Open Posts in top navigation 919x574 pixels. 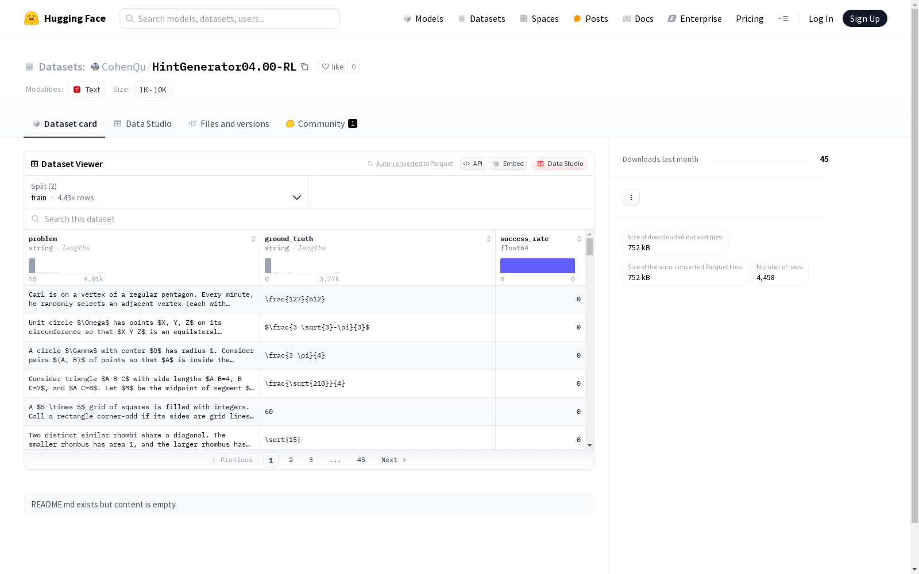tap(590, 18)
